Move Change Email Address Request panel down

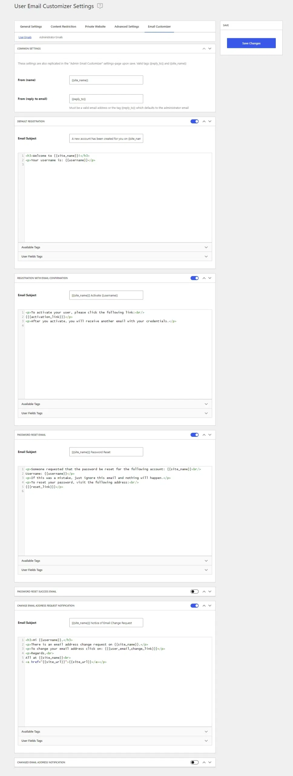coord(210,606)
